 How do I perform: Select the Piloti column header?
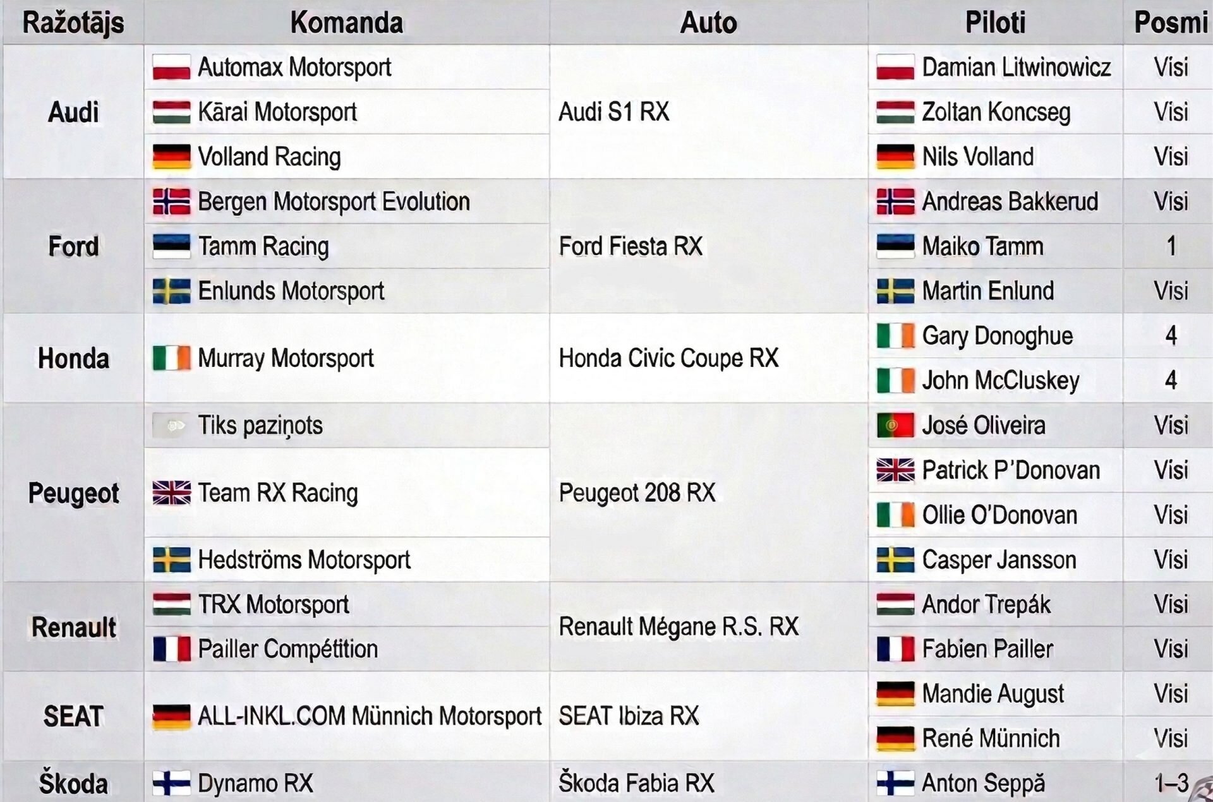[995, 23]
